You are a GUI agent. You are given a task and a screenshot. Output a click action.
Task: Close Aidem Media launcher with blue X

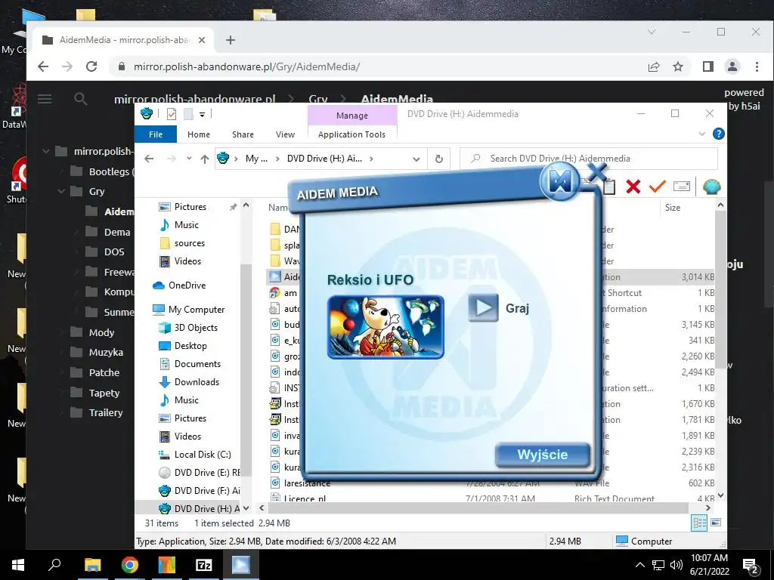pyautogui.click(x=598, y=172)
